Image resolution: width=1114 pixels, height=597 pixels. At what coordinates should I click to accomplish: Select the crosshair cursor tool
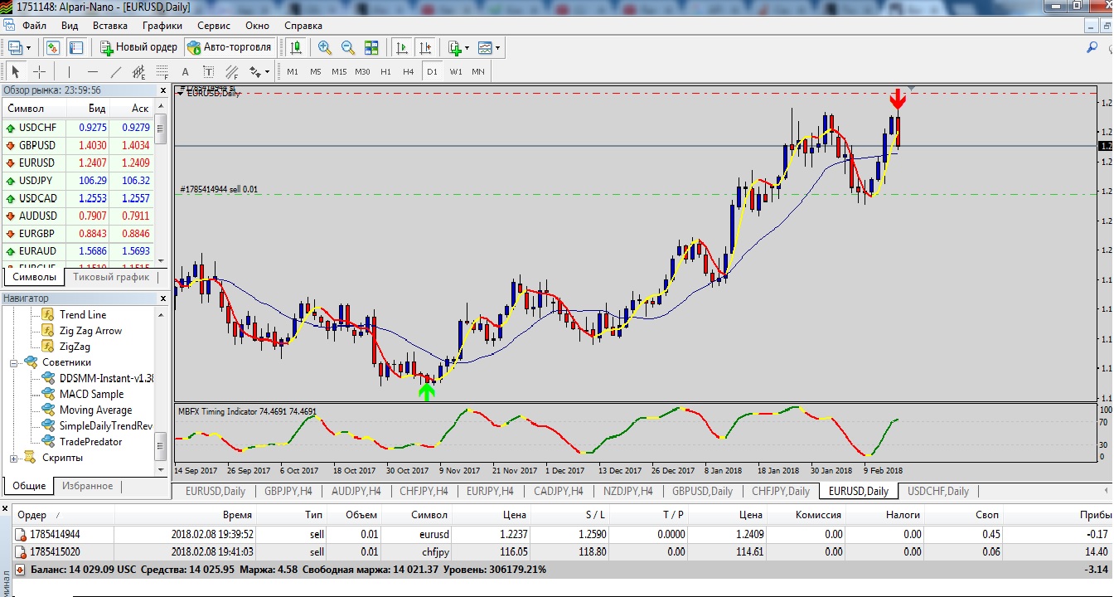[39, 71]
